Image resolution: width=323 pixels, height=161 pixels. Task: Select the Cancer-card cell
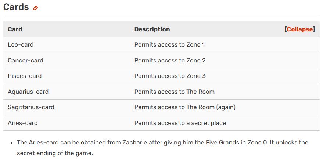pyautogui.click(x=25, y=60)
